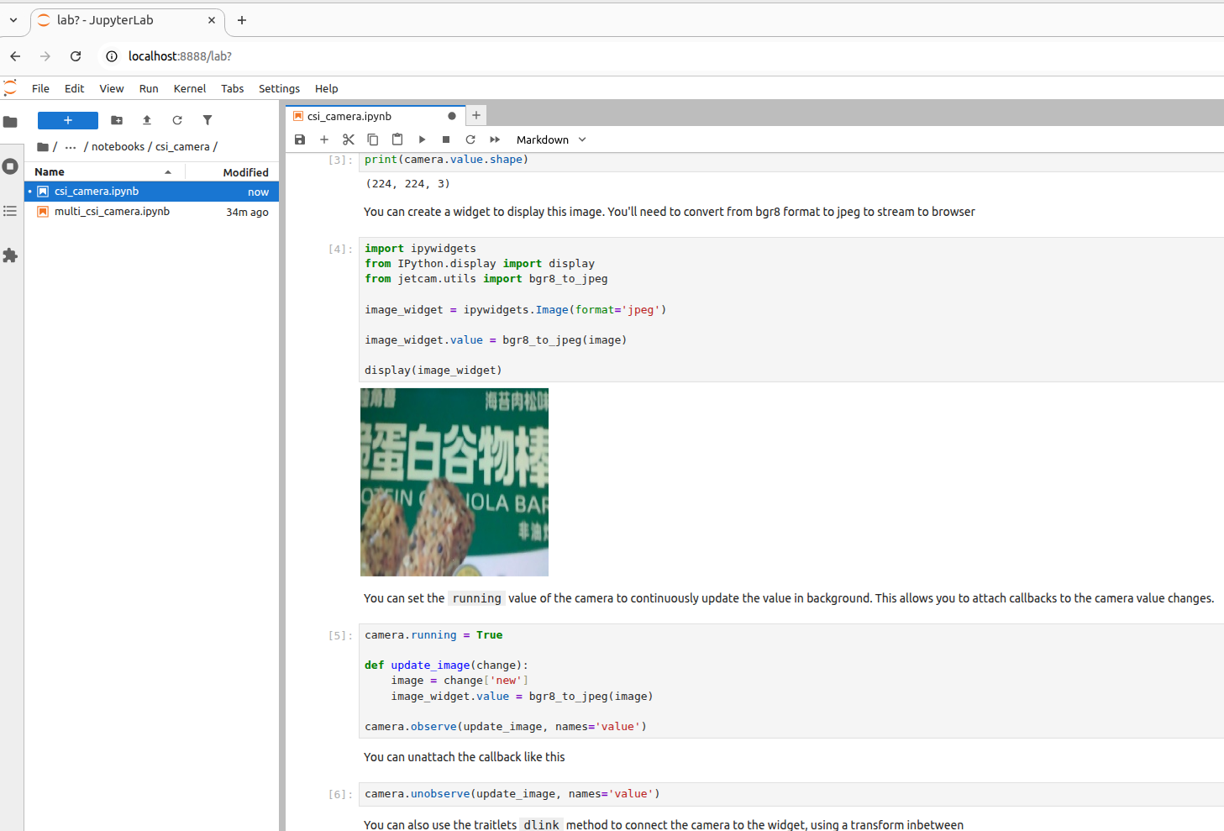Open the File menu
The image size is (1224, 831).
(40, 88)
